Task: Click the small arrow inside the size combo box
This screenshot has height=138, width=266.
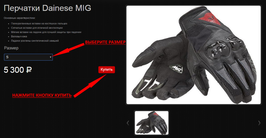Action: click(51, 57)
